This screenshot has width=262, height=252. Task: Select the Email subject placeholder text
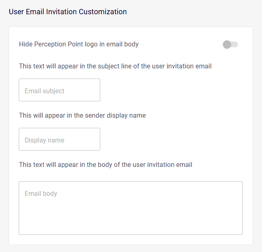coord(44,91)
